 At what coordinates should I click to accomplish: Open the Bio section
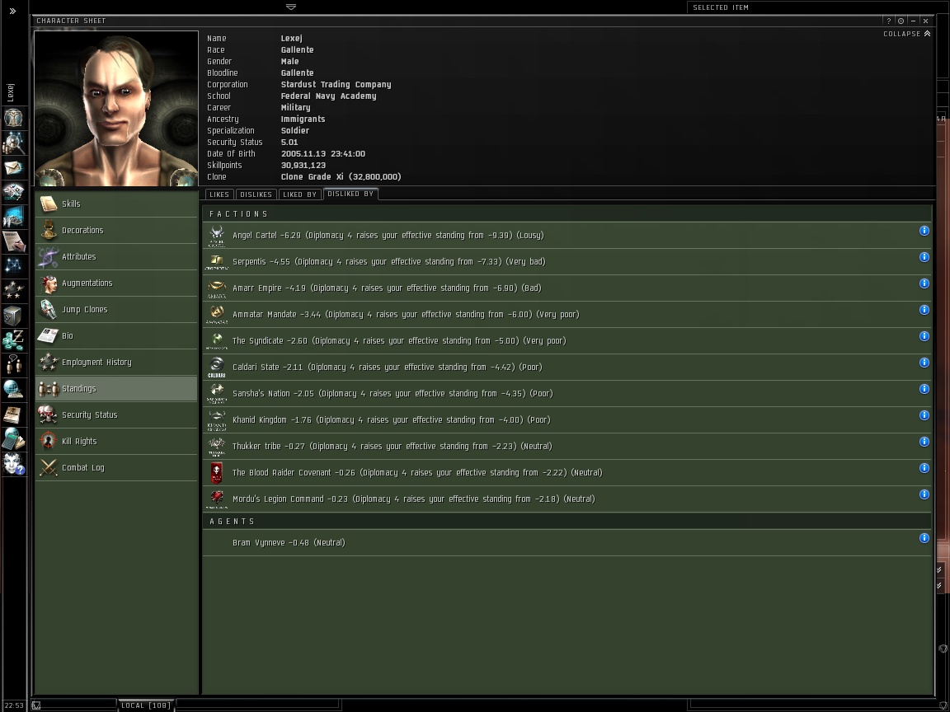tap(116, 335)
